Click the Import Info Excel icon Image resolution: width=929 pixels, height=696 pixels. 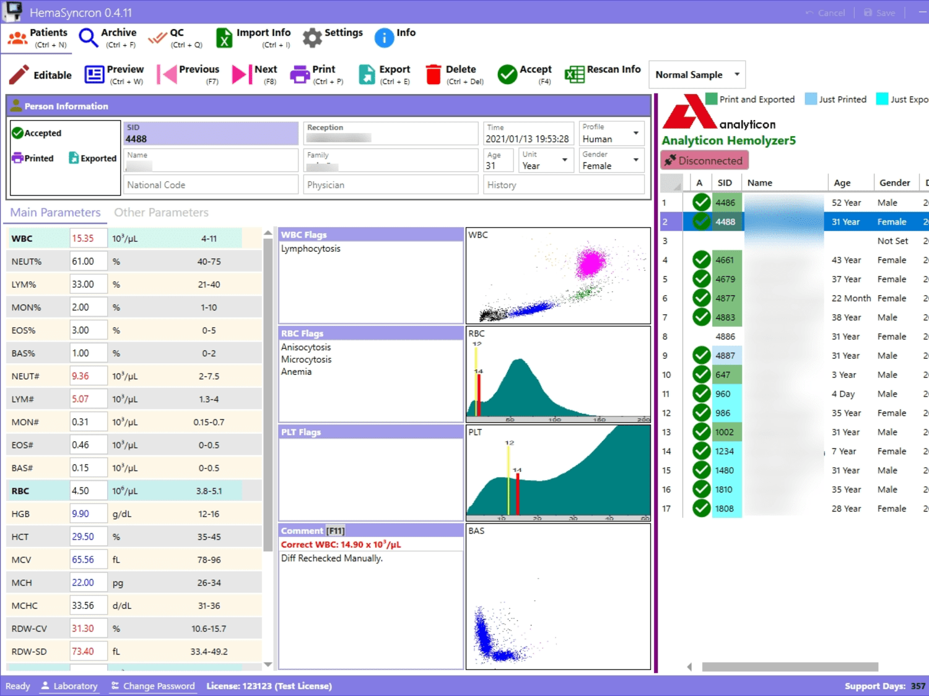(224, 38)
